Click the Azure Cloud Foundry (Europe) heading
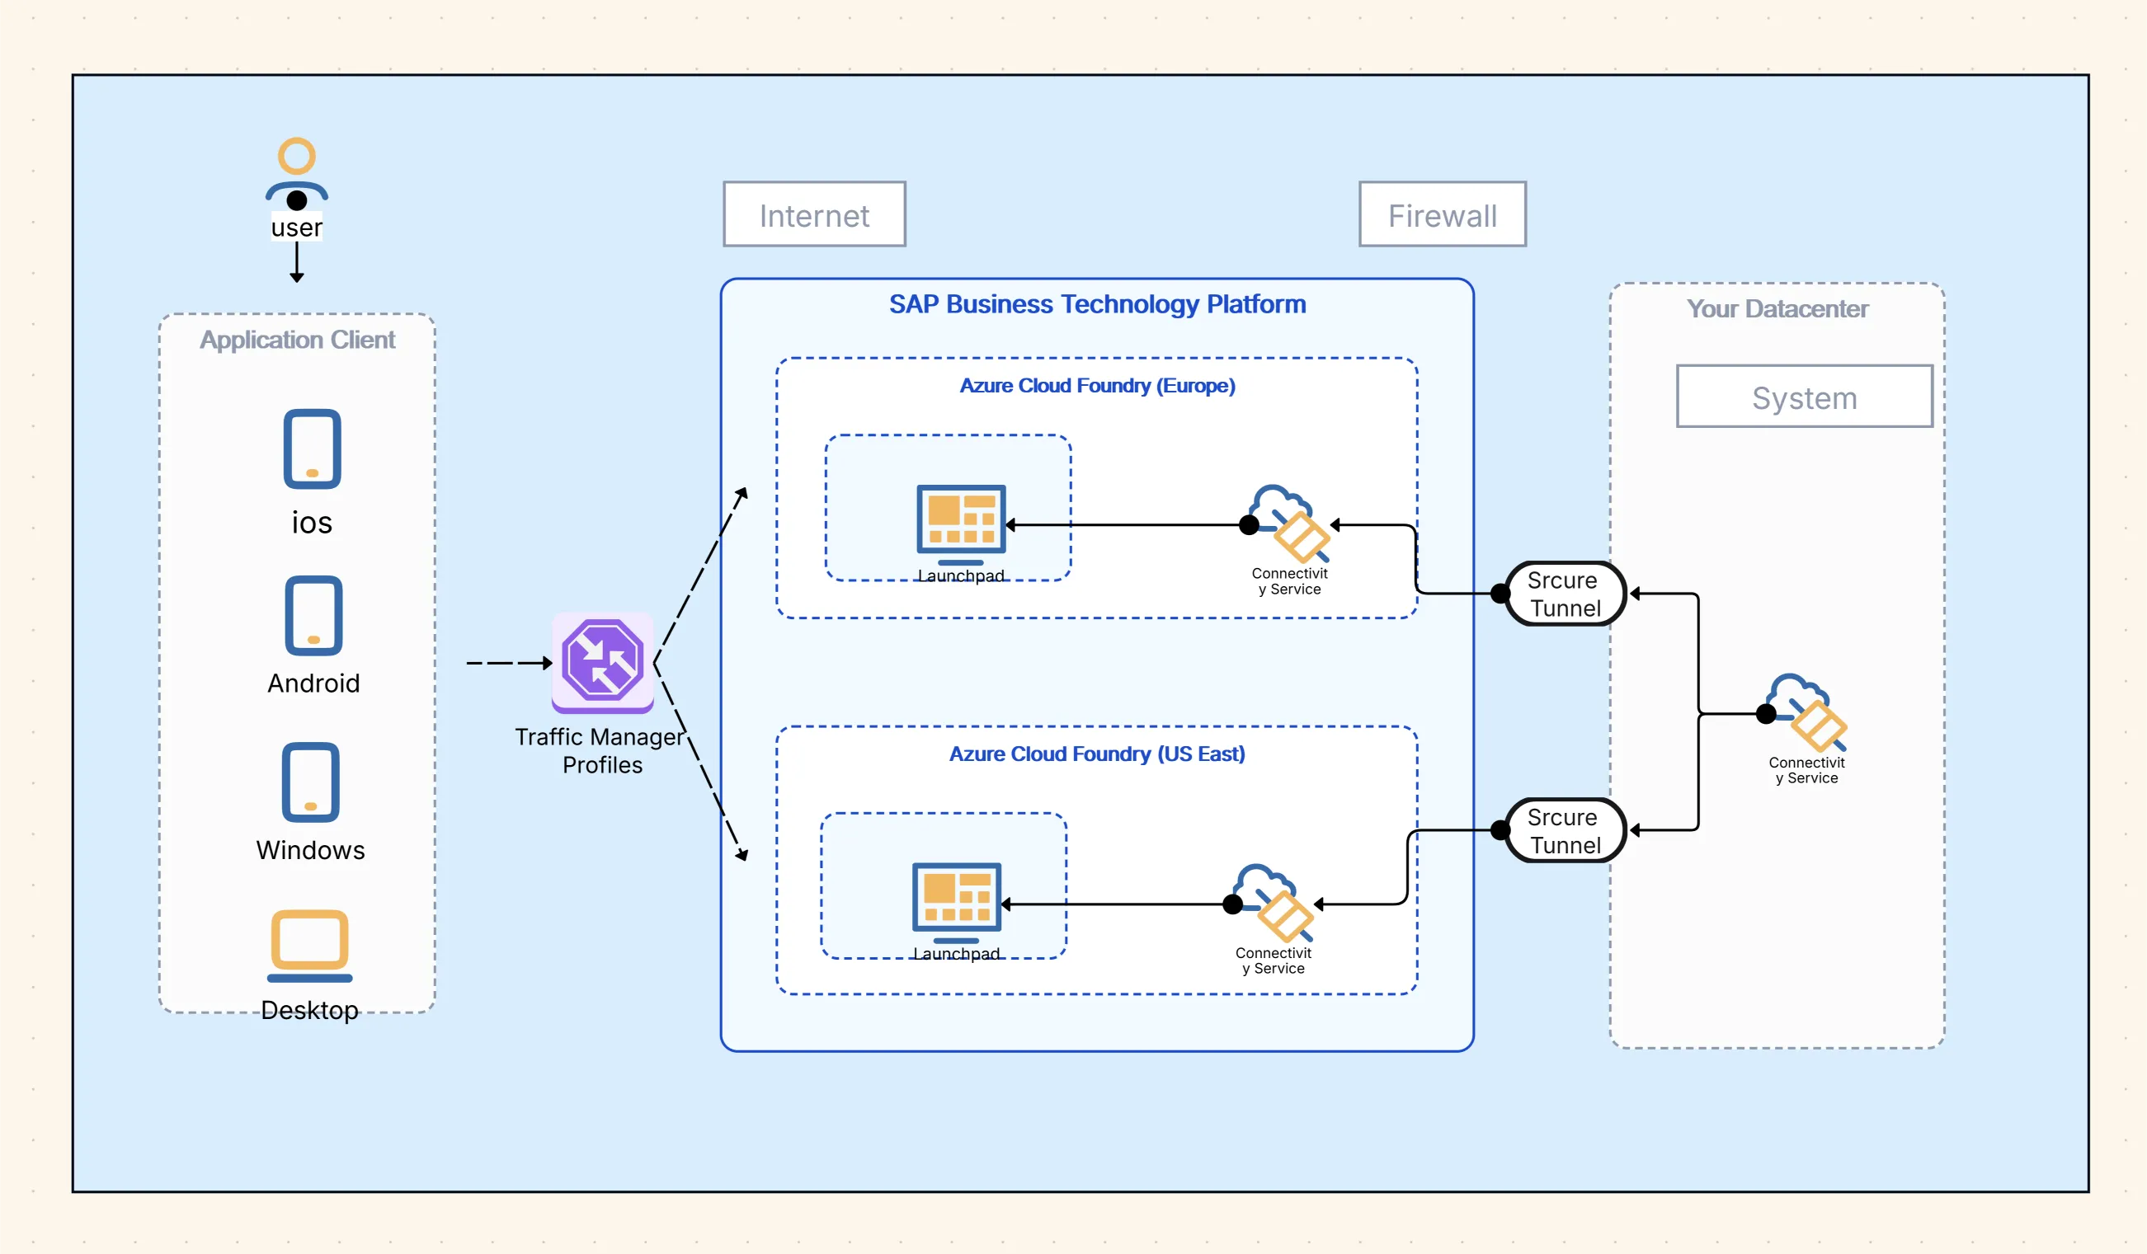This screenshot has width=2147, height=1254. pyautogui.click(x=1096, y=386)
